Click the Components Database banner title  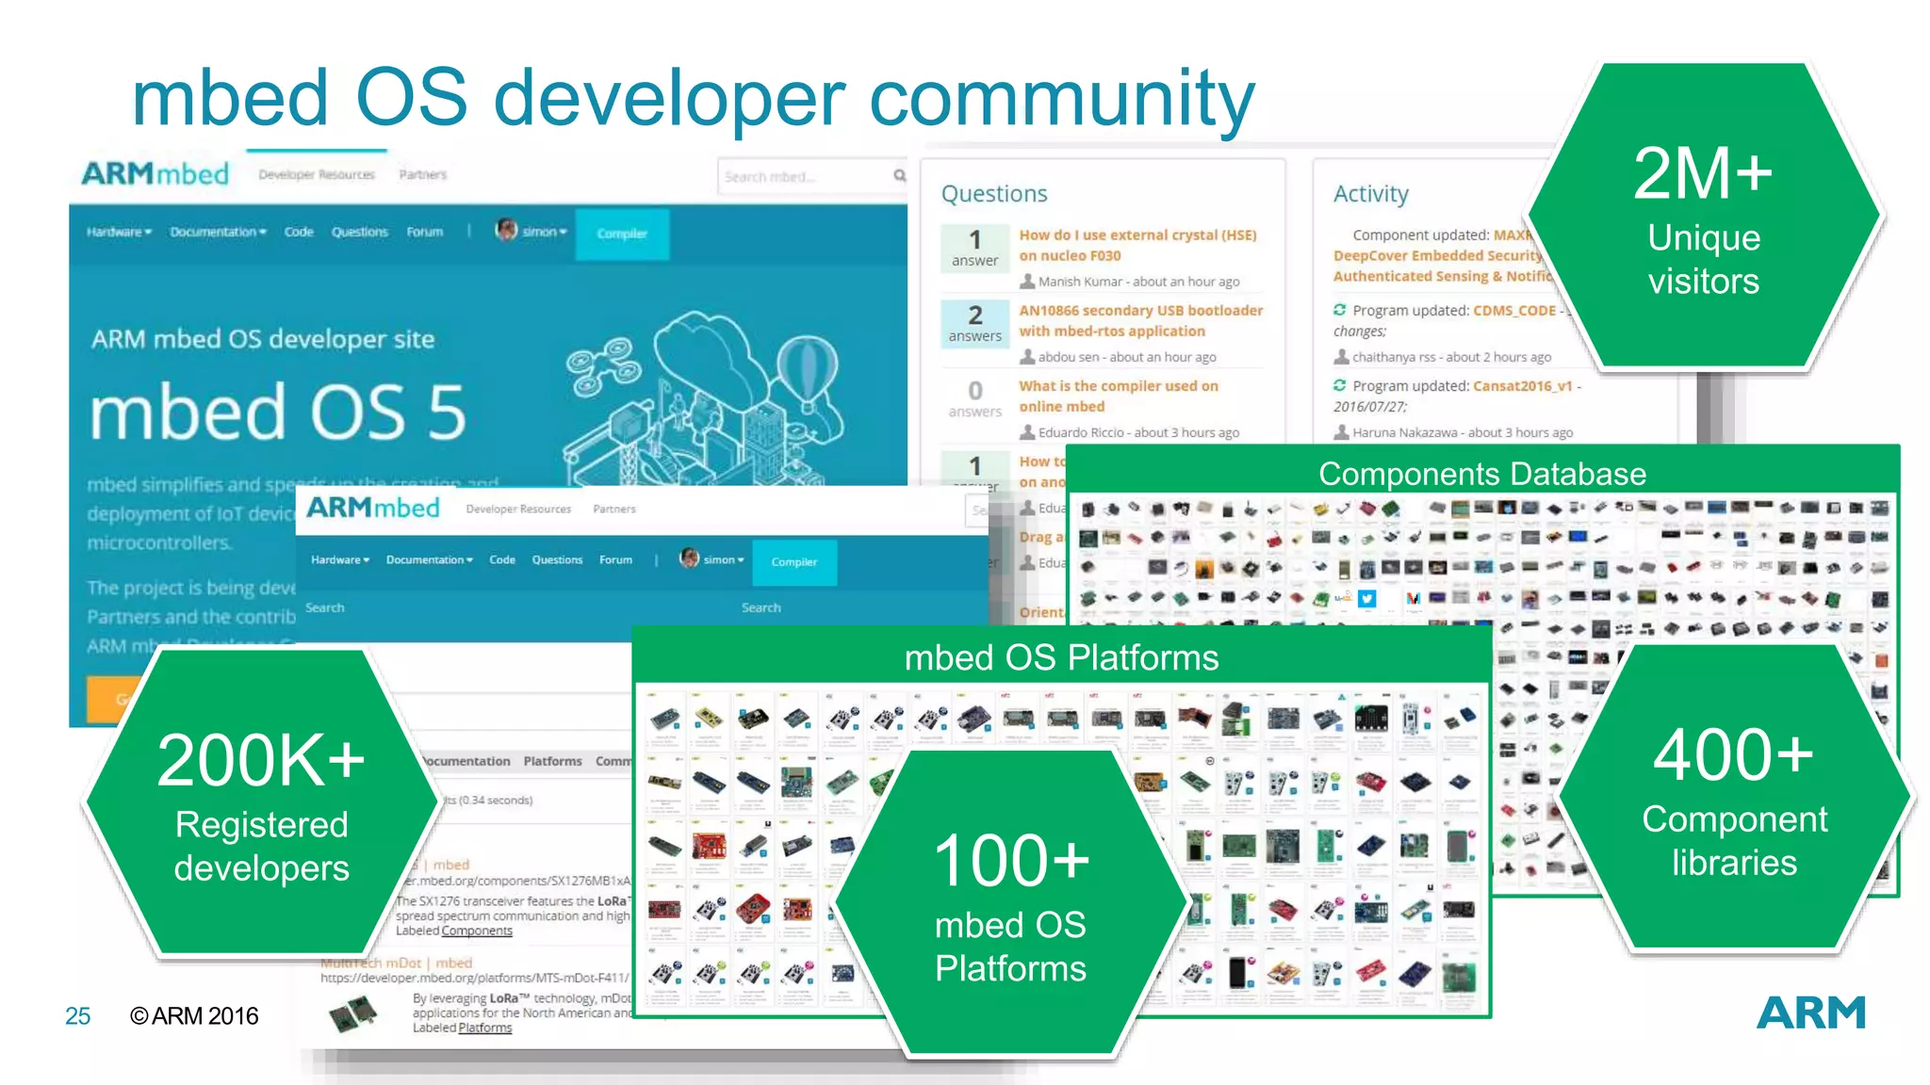(x=1482, y=473)
